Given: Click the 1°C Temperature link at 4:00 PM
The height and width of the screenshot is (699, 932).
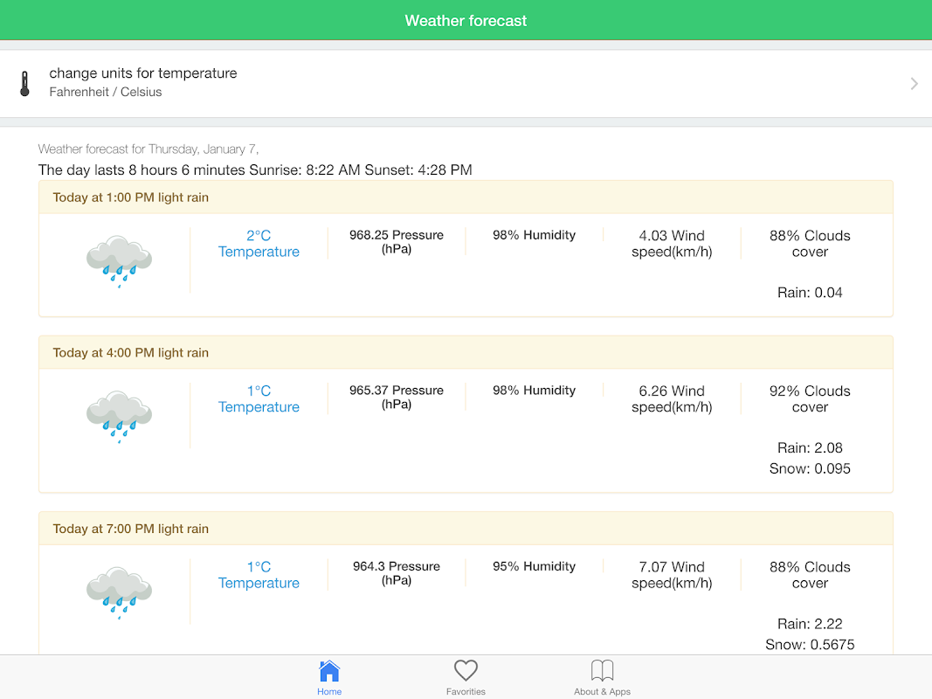Looking at the screenshot, I should click(x=259, y=399).
